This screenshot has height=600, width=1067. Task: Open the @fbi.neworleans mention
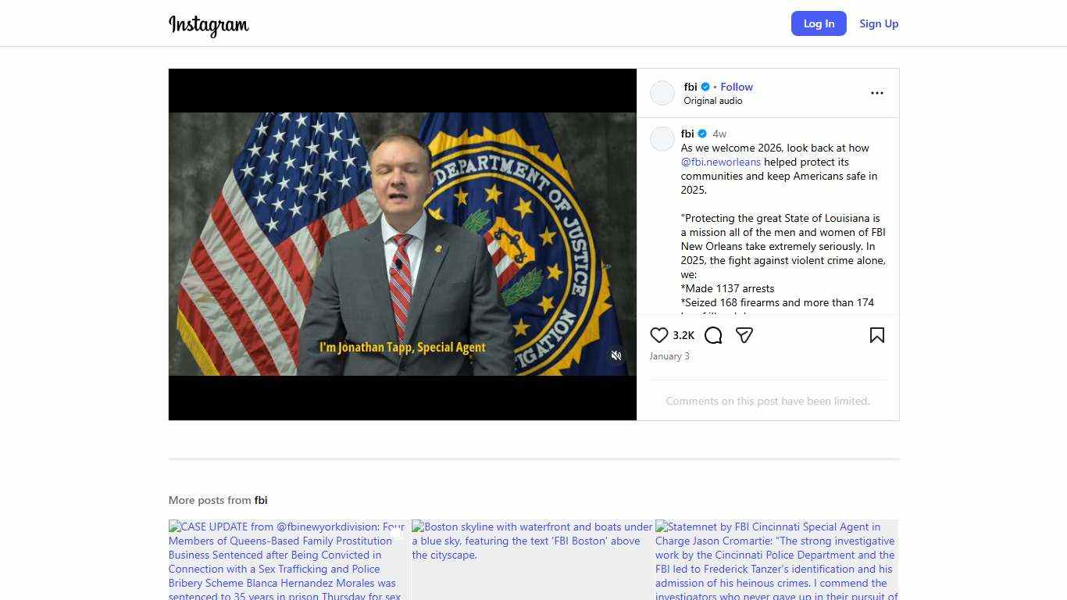click(720, 162)
